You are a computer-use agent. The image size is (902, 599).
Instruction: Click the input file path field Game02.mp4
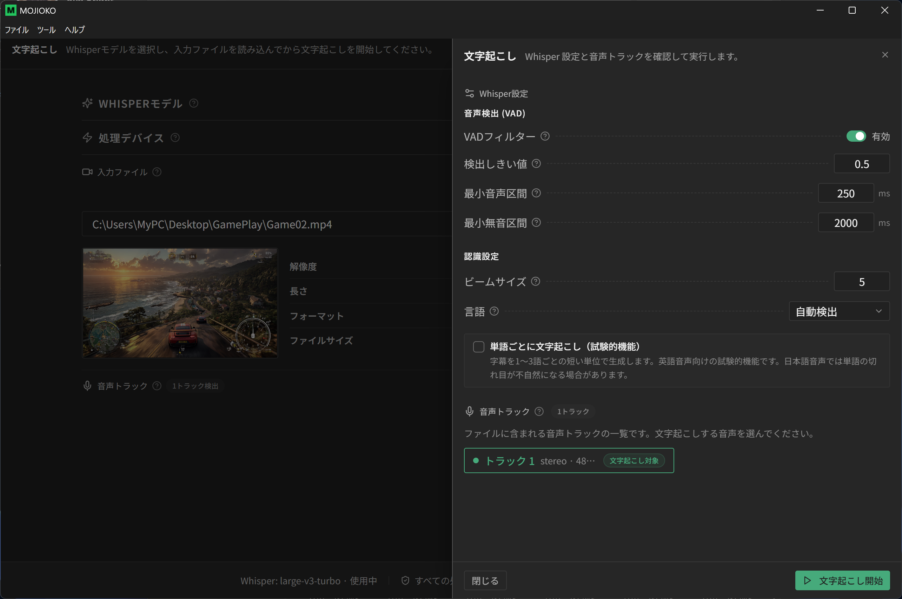(267, 224)
